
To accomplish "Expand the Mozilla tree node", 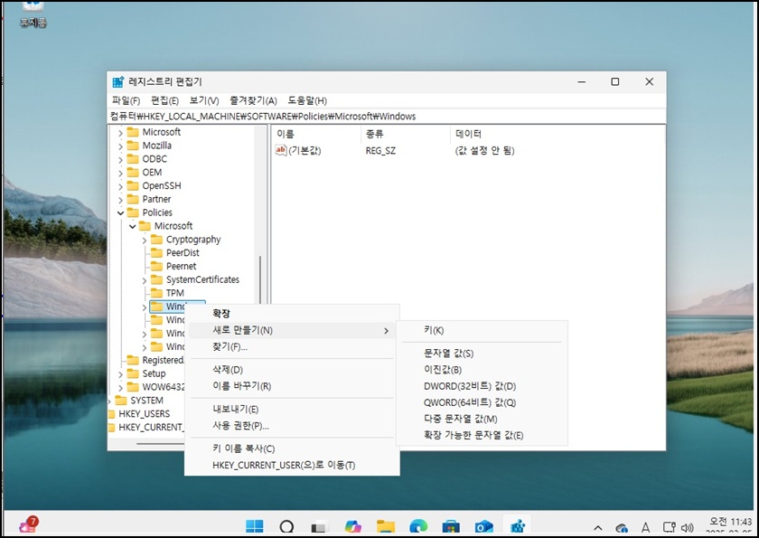I will (x=120, y=146).
